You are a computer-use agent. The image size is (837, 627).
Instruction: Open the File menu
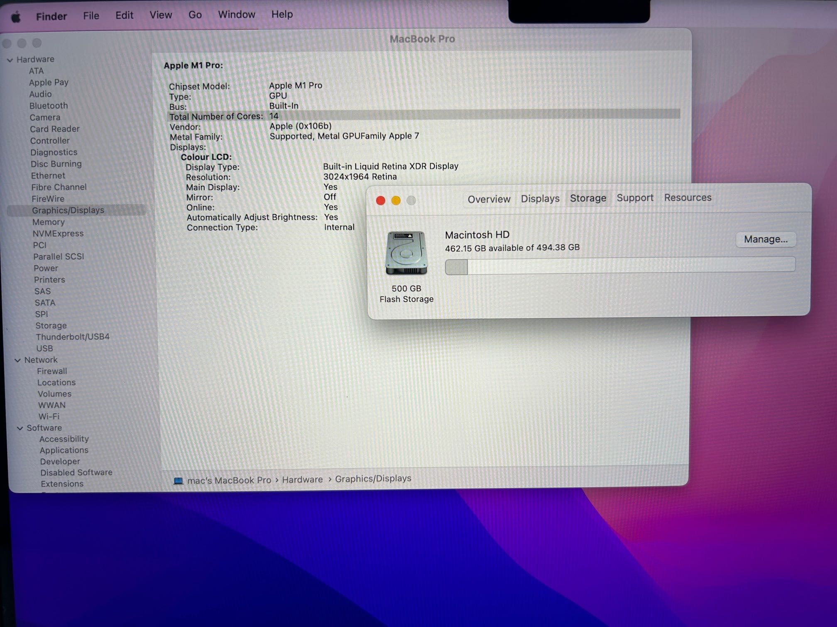tap(91, 16)
